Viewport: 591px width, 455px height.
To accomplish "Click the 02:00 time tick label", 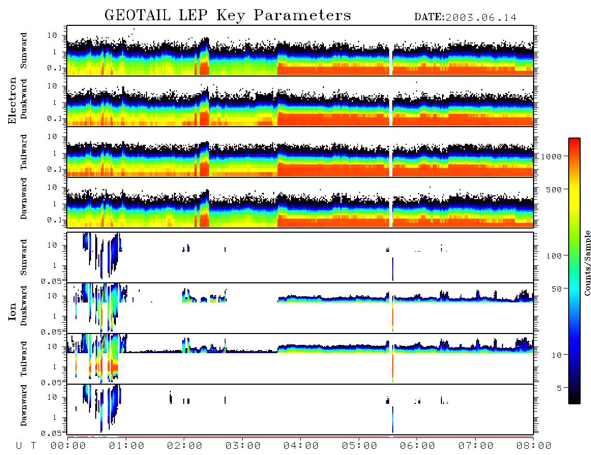I will tap(185, 446).
